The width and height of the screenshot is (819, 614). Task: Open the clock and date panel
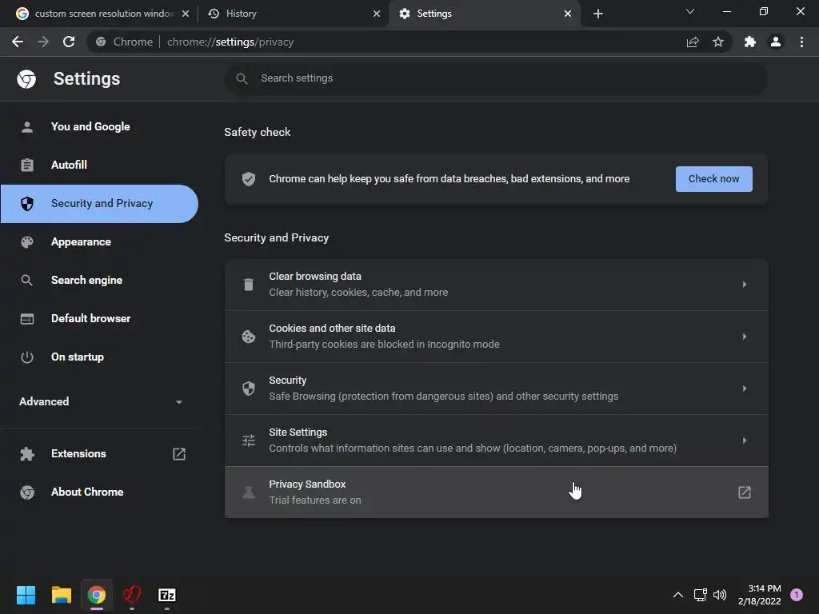(x=760, y=595)
